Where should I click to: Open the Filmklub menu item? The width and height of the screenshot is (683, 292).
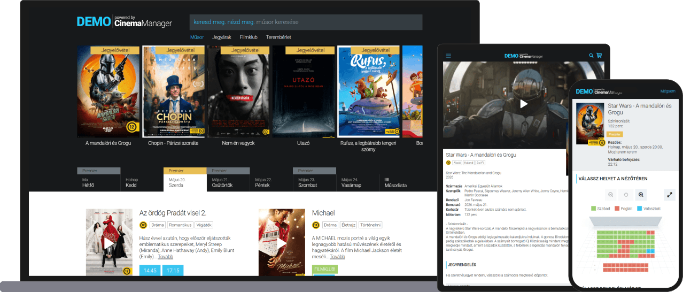[x=249, y=37]
